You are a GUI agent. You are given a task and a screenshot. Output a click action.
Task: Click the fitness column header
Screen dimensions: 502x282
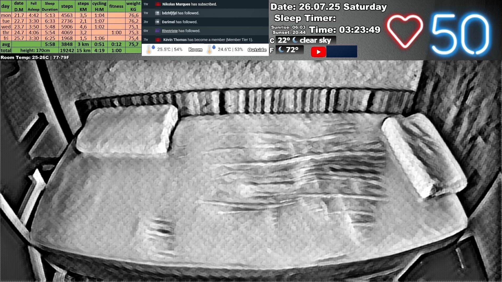click(x=116, y=6)
